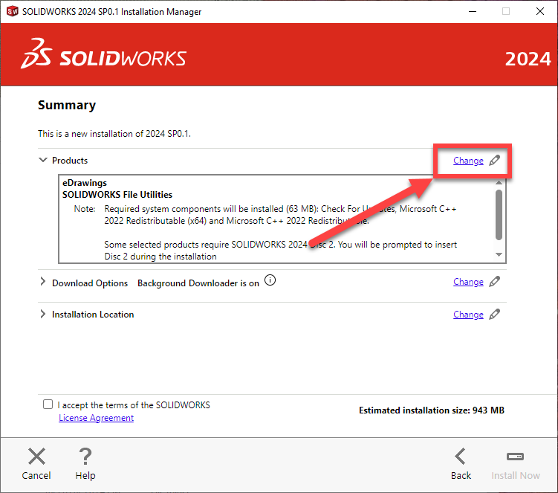Click 'Background Downloader is on' text

click(198, 283)
